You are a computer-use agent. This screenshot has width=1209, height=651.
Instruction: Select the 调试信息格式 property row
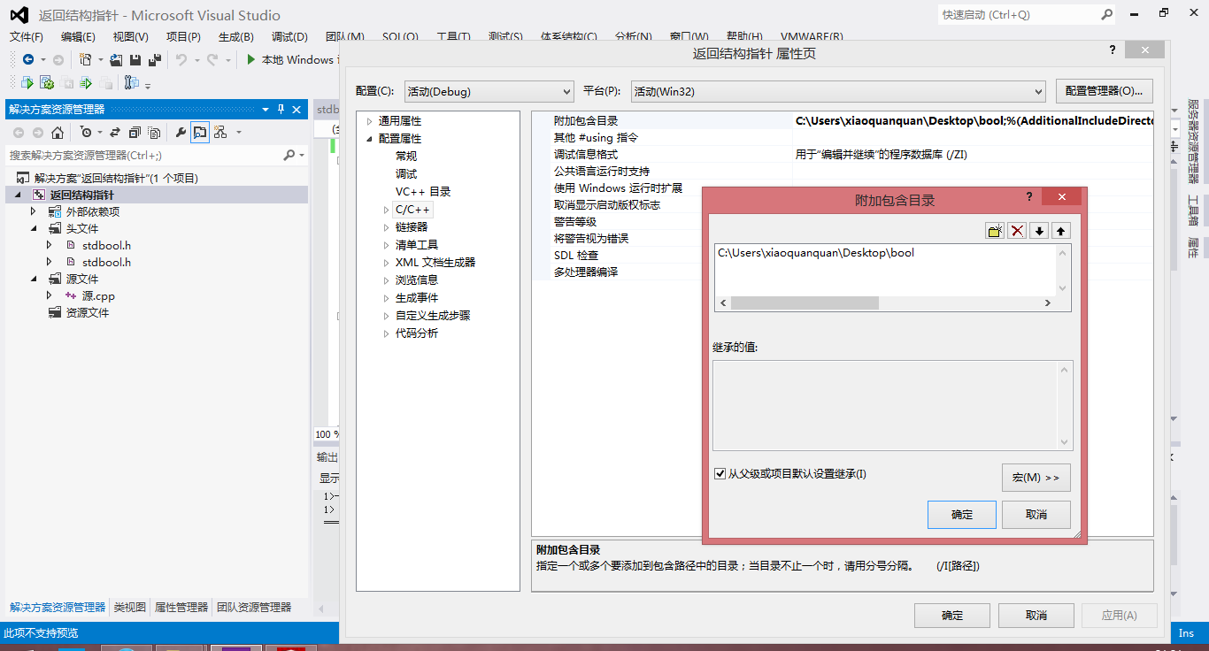pos(843,155)
